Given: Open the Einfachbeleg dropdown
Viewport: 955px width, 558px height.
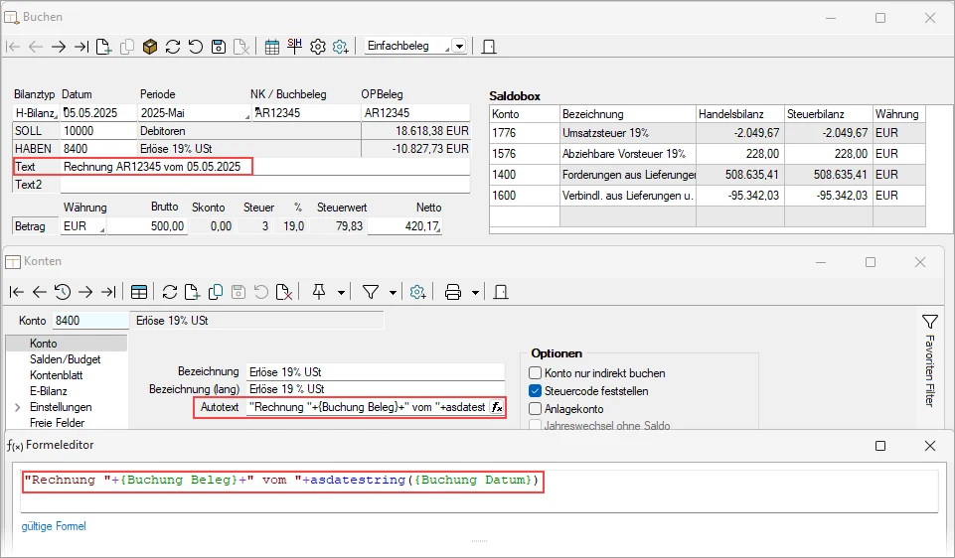Looking at the screenshot, I should (458, 47).
